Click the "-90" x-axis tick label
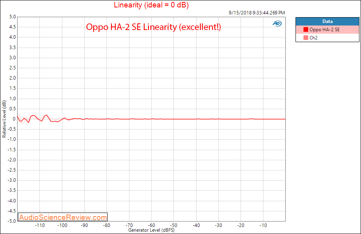Screen dimensions: 361x234 coord(84,225)
